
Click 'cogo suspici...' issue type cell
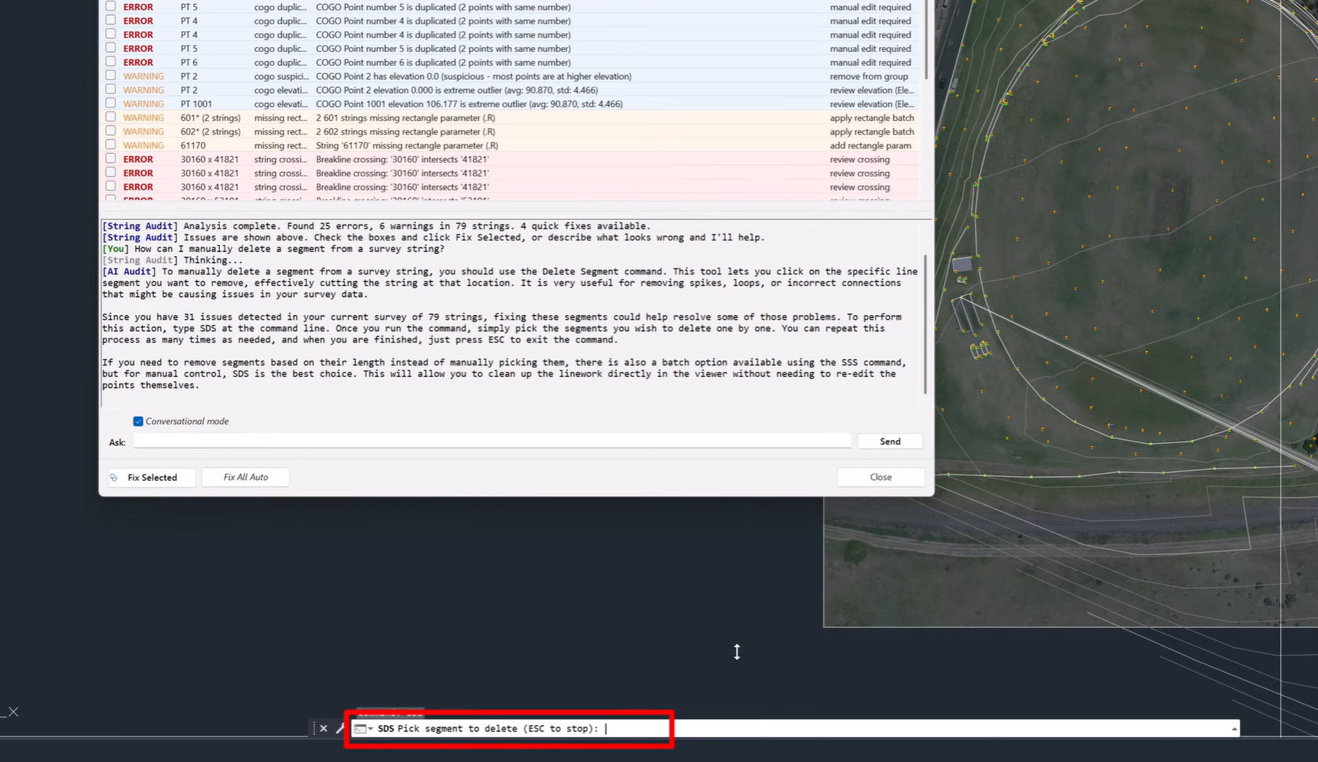280,76
